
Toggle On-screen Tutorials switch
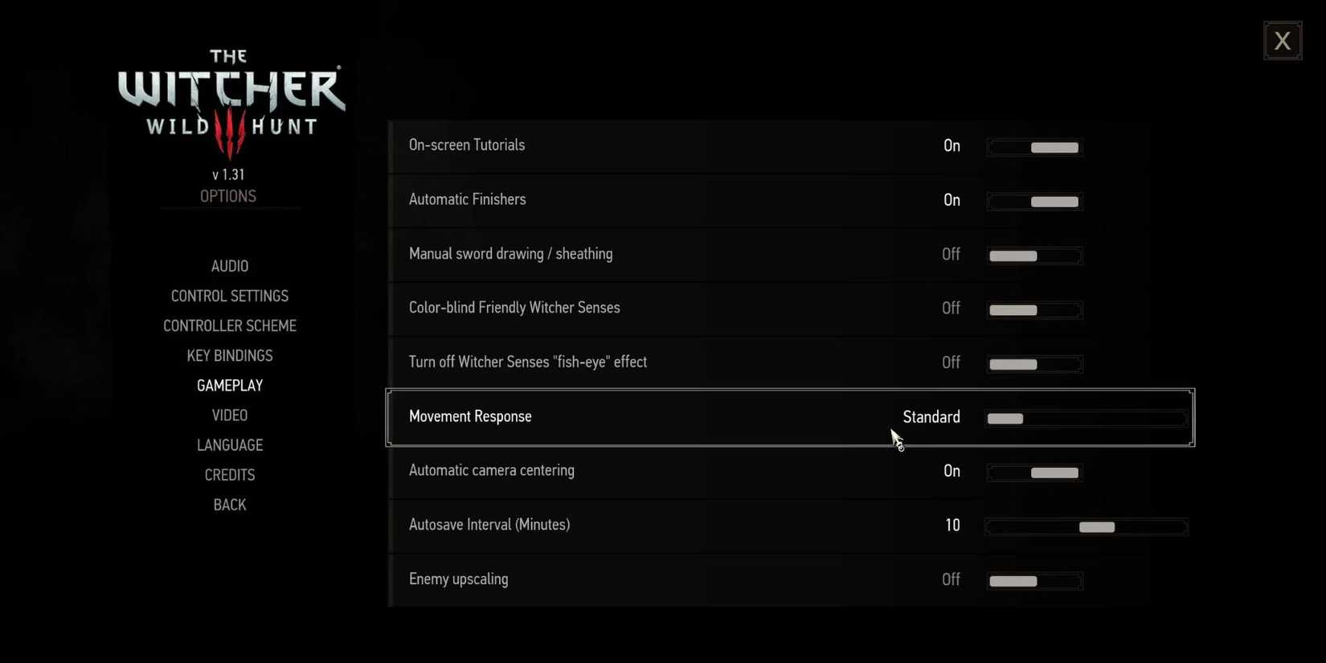(x=1034, y=147)
